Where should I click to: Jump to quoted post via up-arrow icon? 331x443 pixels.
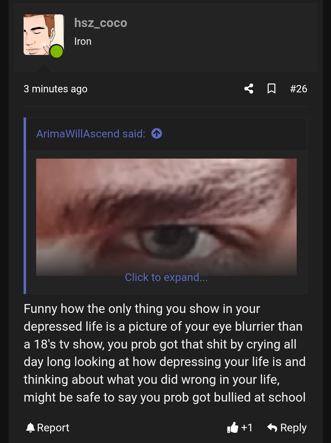click(x=157, y=133)
